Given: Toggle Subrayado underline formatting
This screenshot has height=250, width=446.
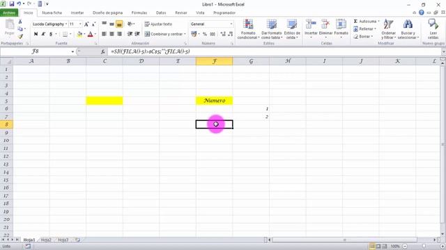Looking at the screenshot, I should click(x=51, y=34).
